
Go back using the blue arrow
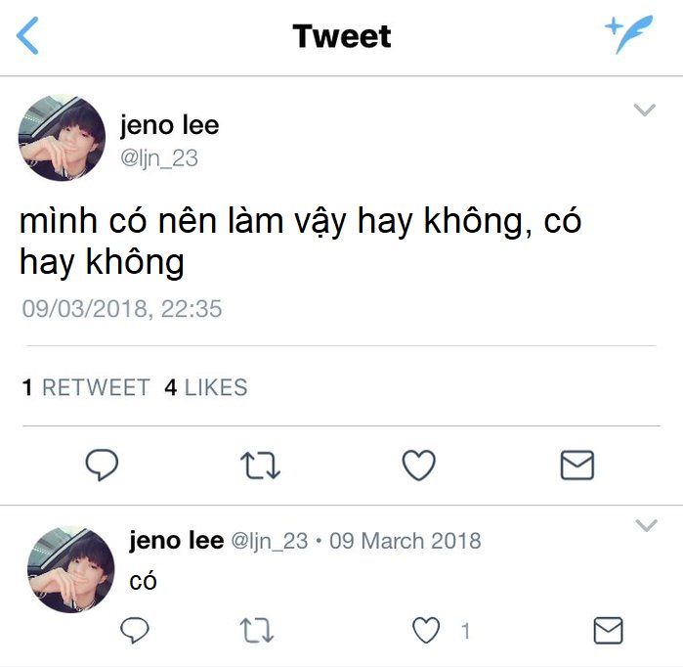point(27,36)
